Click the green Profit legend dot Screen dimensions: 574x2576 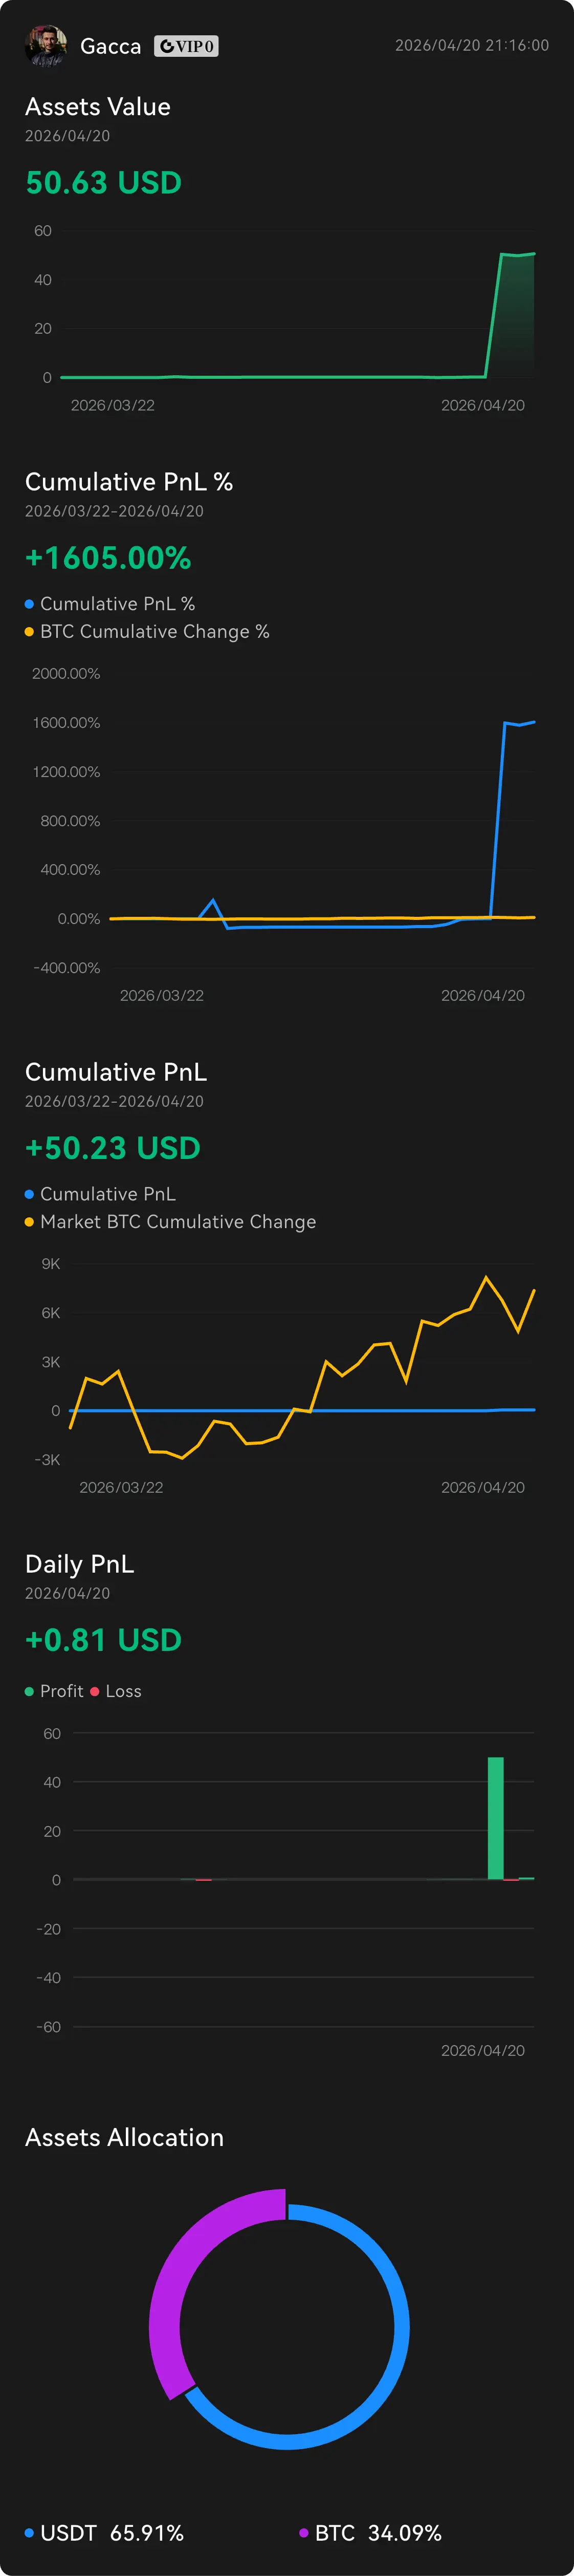pos(29,1691)
